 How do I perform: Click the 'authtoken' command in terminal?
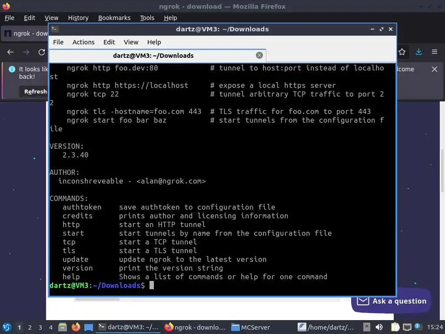point(82,207)
